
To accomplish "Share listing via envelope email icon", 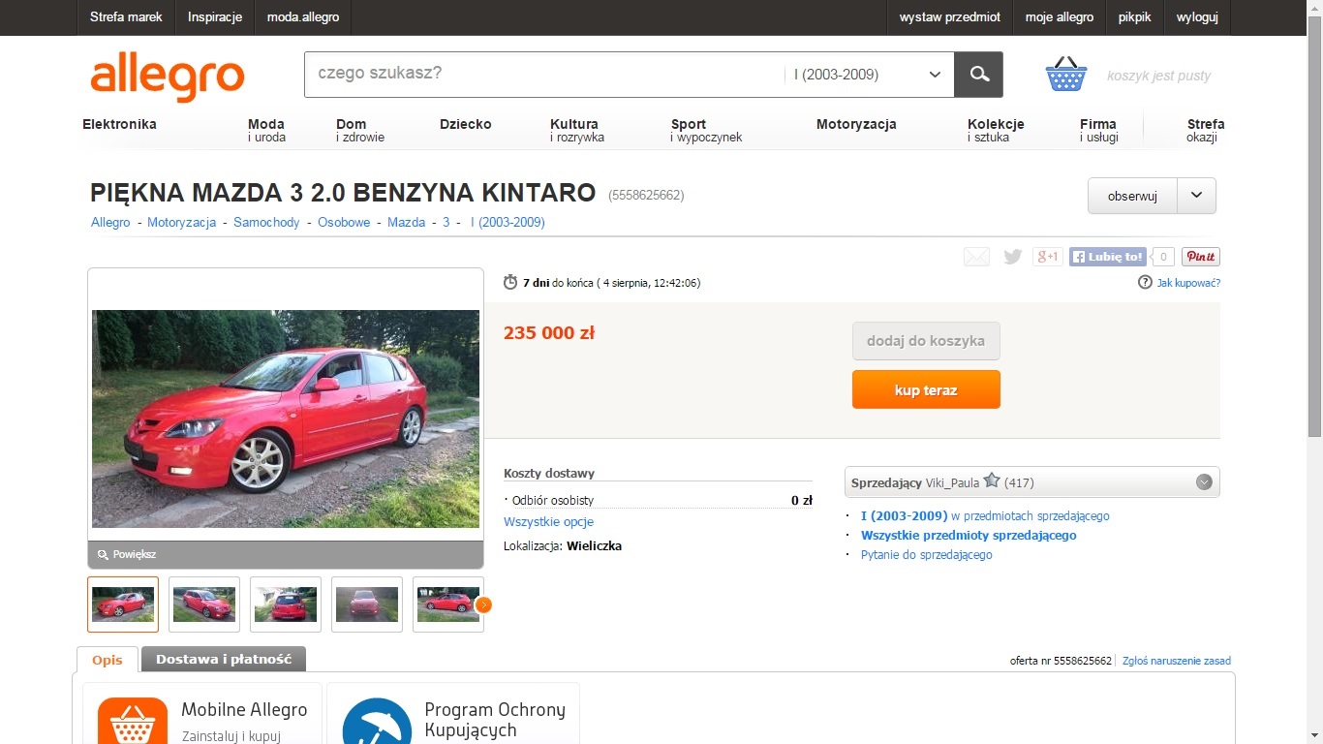I will [x=976, y=257].
